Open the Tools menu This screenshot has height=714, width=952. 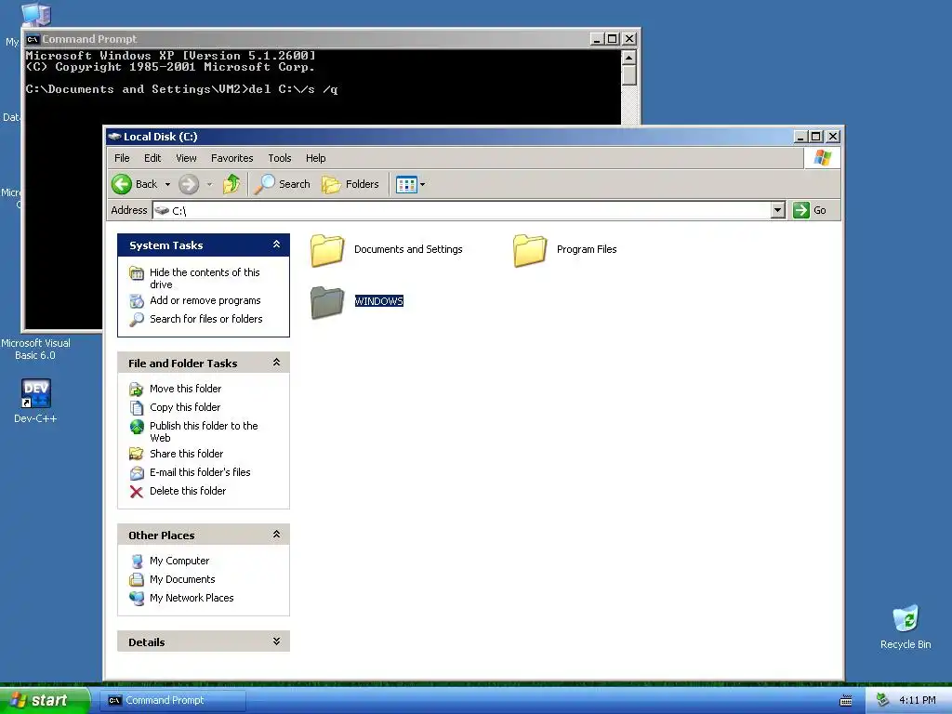279,158
